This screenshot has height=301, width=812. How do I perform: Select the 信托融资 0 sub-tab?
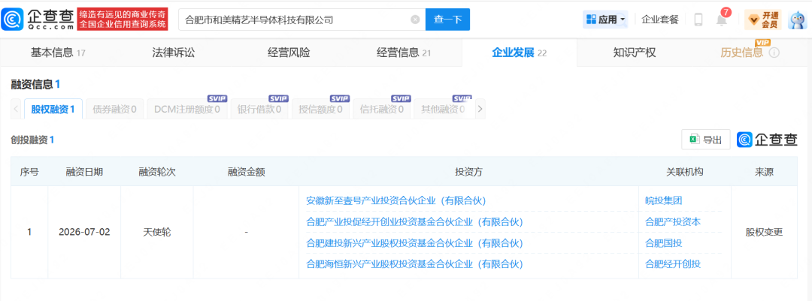382,109
